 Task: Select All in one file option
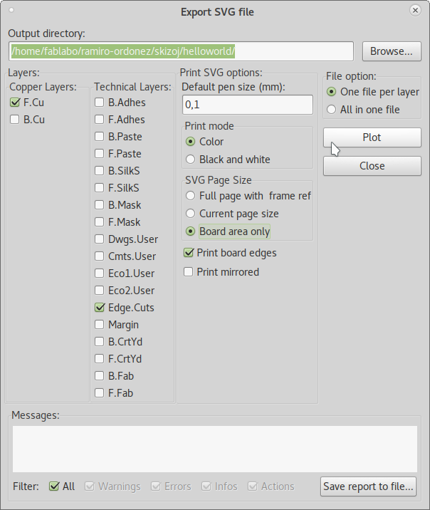(x=331, y=109)
